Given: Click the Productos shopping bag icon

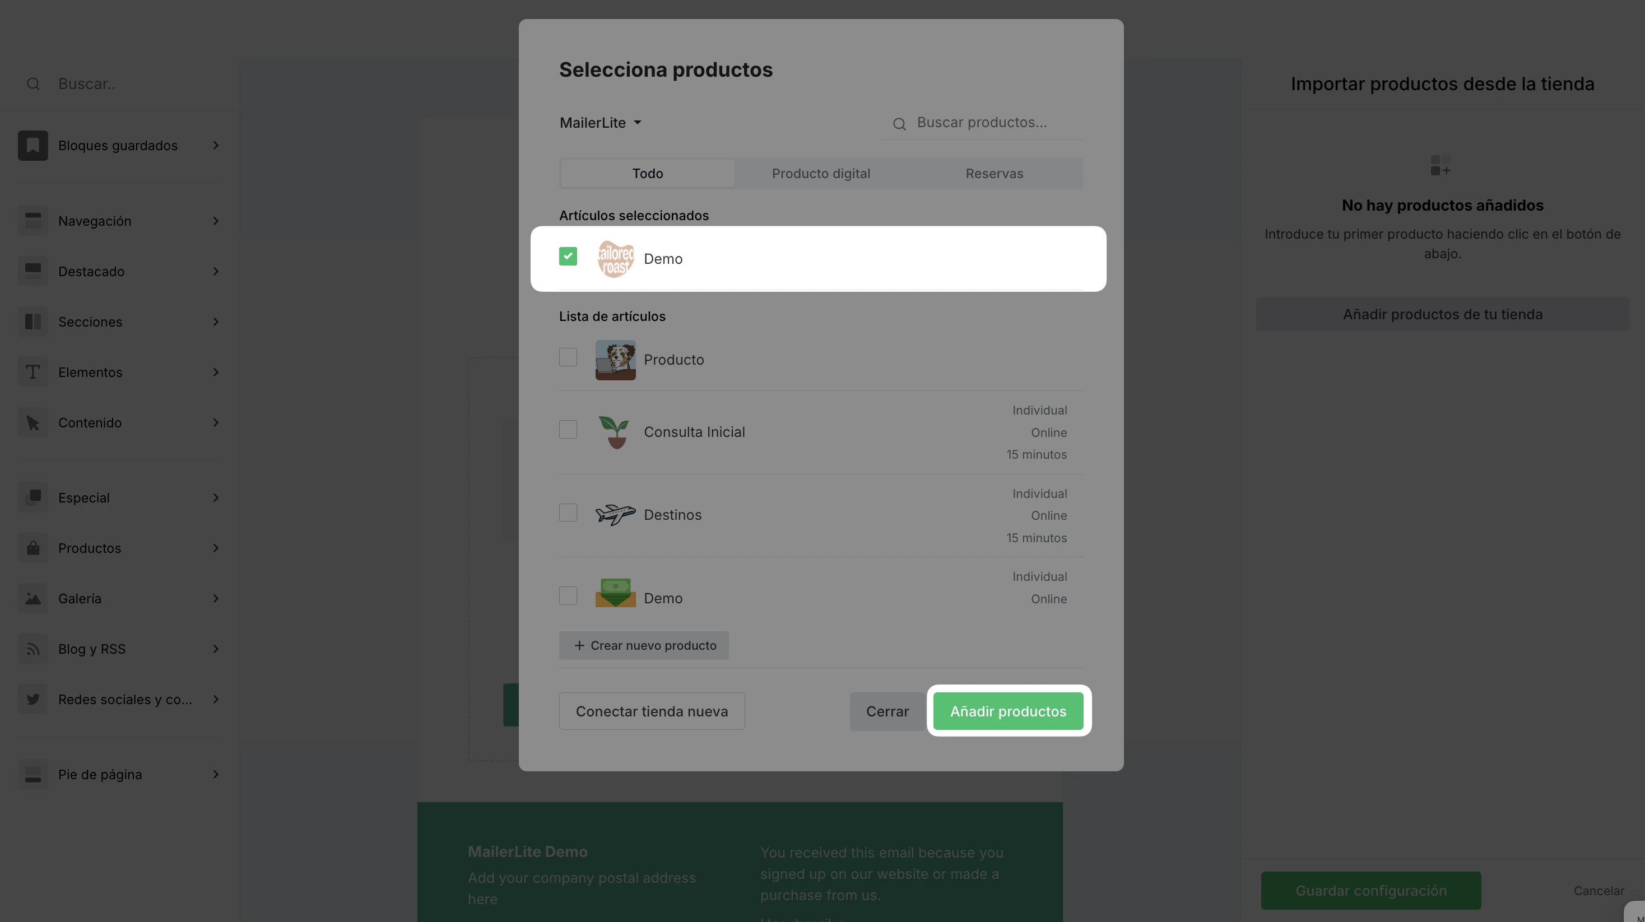Looking at the screenshot, I should click(x=33, y=548).
